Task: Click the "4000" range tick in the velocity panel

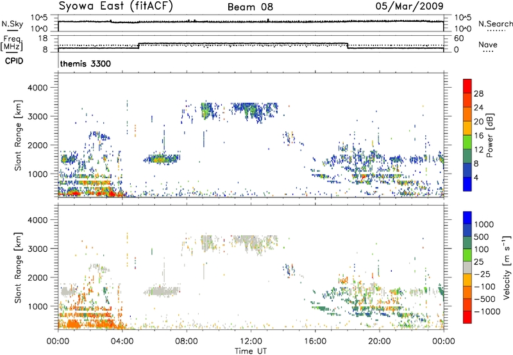Action: click(37, 220)
